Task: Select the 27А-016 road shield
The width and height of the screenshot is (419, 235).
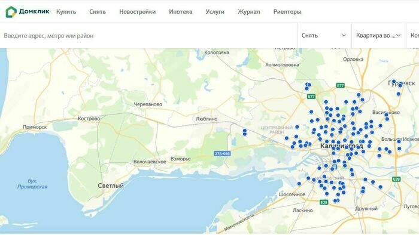Action: 222,153
